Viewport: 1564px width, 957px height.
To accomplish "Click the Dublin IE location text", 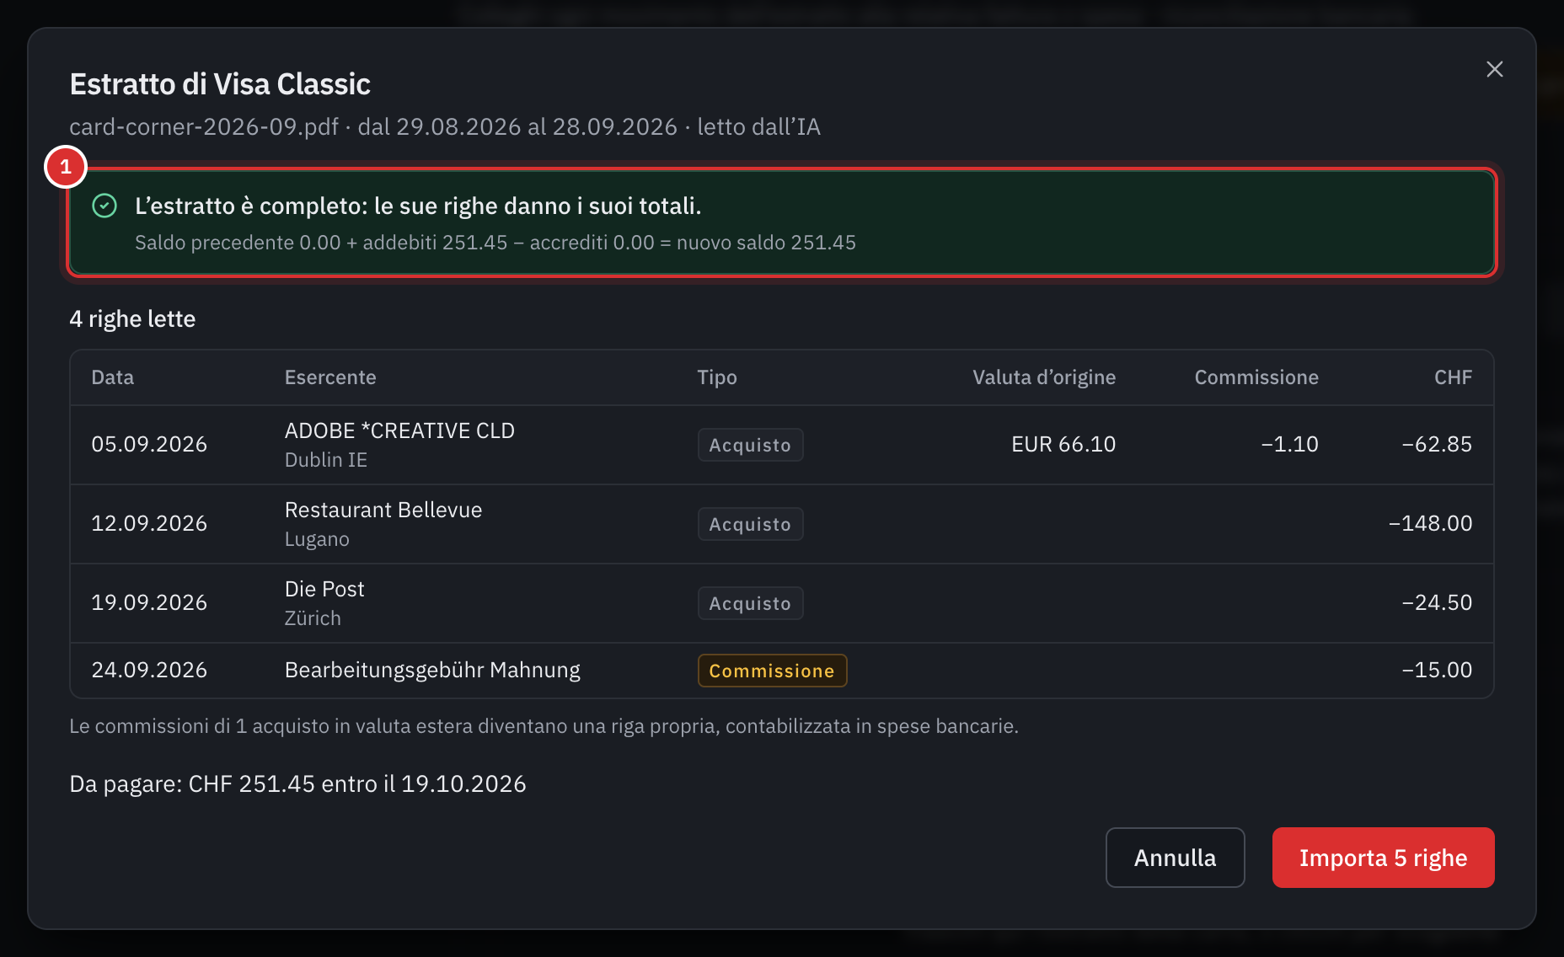I will (x=326, y=460).
